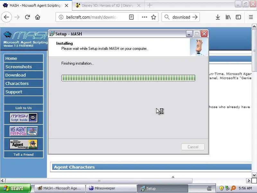Click the 5:56 AM taskbar clock
Viewport: 257px width, 193px height.
pos(245,188)
